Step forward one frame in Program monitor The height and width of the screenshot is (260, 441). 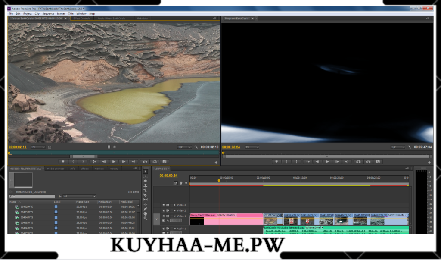click(x=337, y=162)
